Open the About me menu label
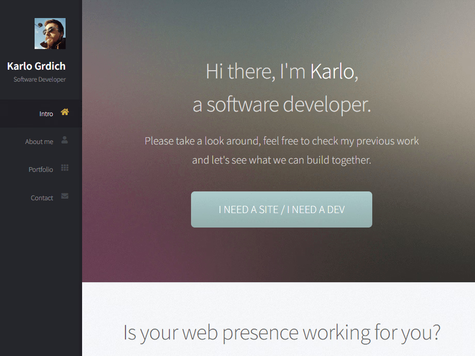475x356 pixels. (39, 142)
